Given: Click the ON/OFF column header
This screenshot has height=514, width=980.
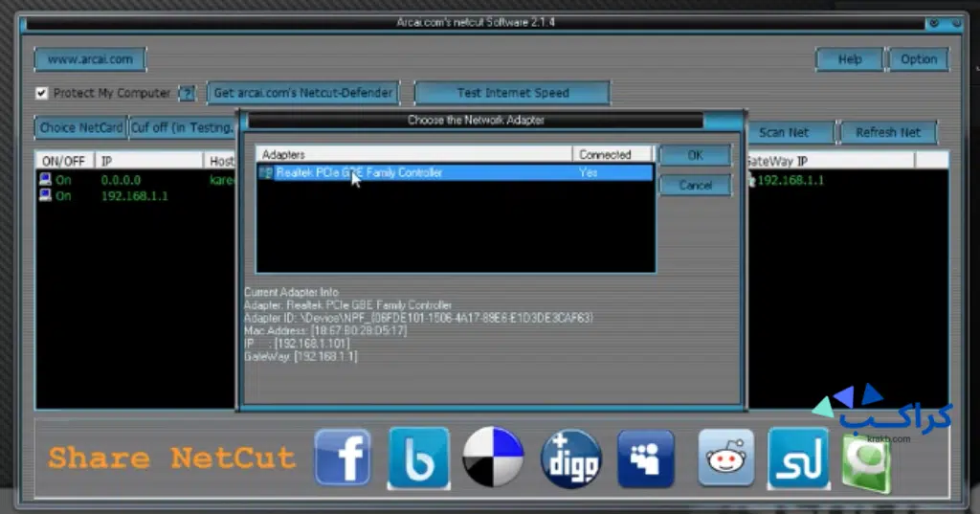Looking at the screenshot, I should coord(65,162).
